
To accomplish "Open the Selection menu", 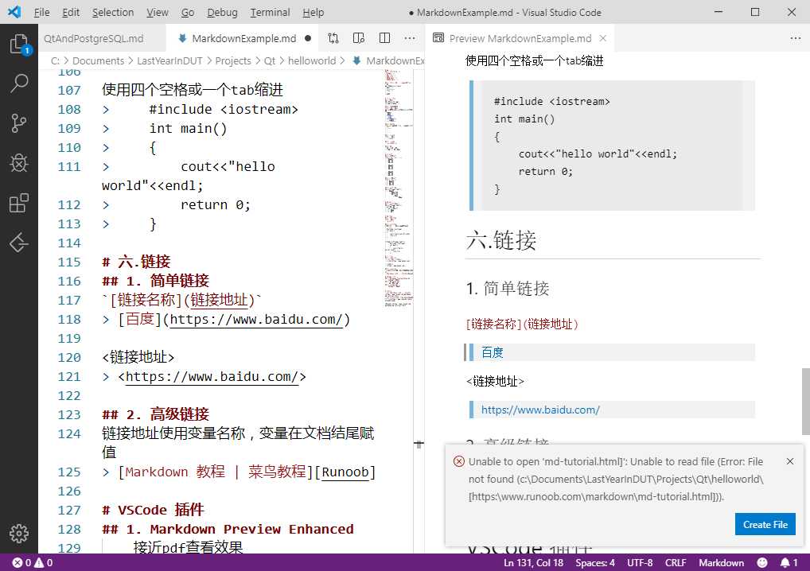I will tap(113, 13).
